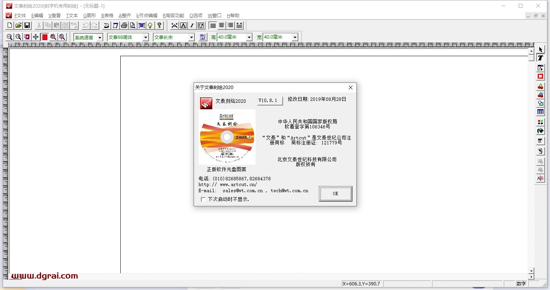Click the printer icon in the toolbar
This screenshot has height=290, width=550.
[x=124, y=25]
